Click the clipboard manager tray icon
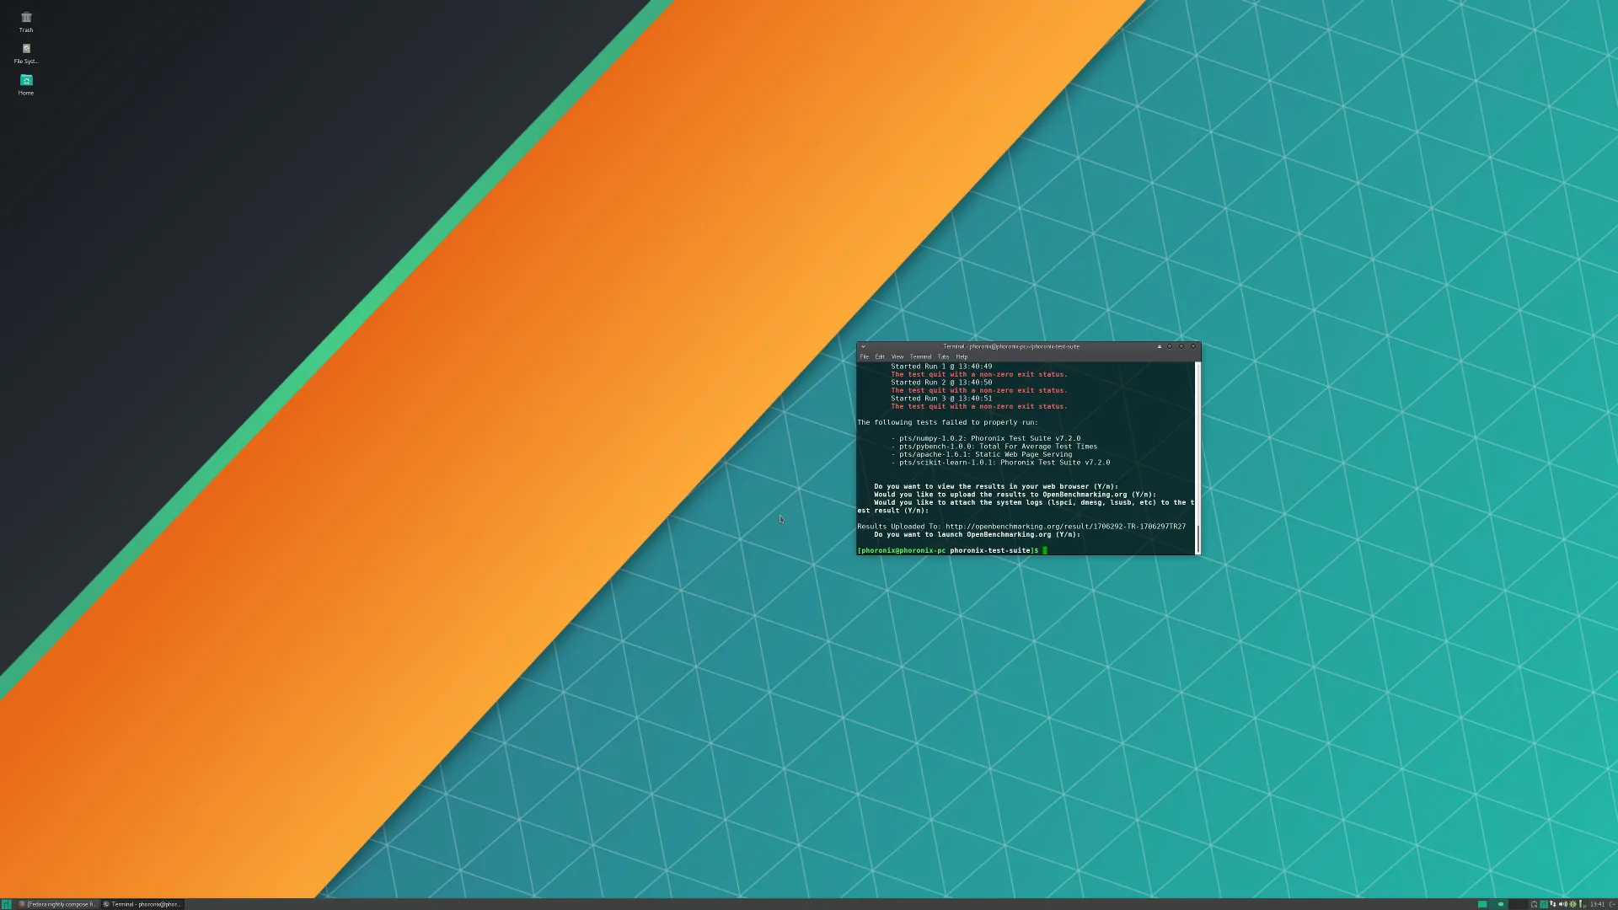The width and height of the screenshot is (1618, 910). [x=1534, y=904]
